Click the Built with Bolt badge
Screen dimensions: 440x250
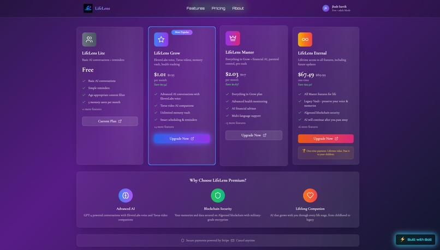click(x=415, y=239)
